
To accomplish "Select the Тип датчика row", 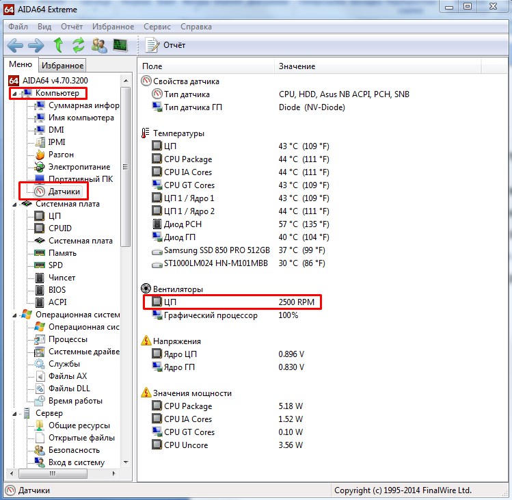I will point(281,94).
